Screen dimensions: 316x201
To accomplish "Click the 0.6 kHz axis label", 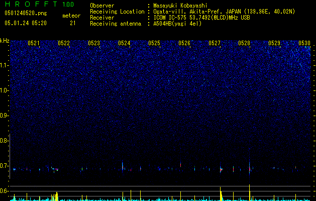I will coord(4,191).
